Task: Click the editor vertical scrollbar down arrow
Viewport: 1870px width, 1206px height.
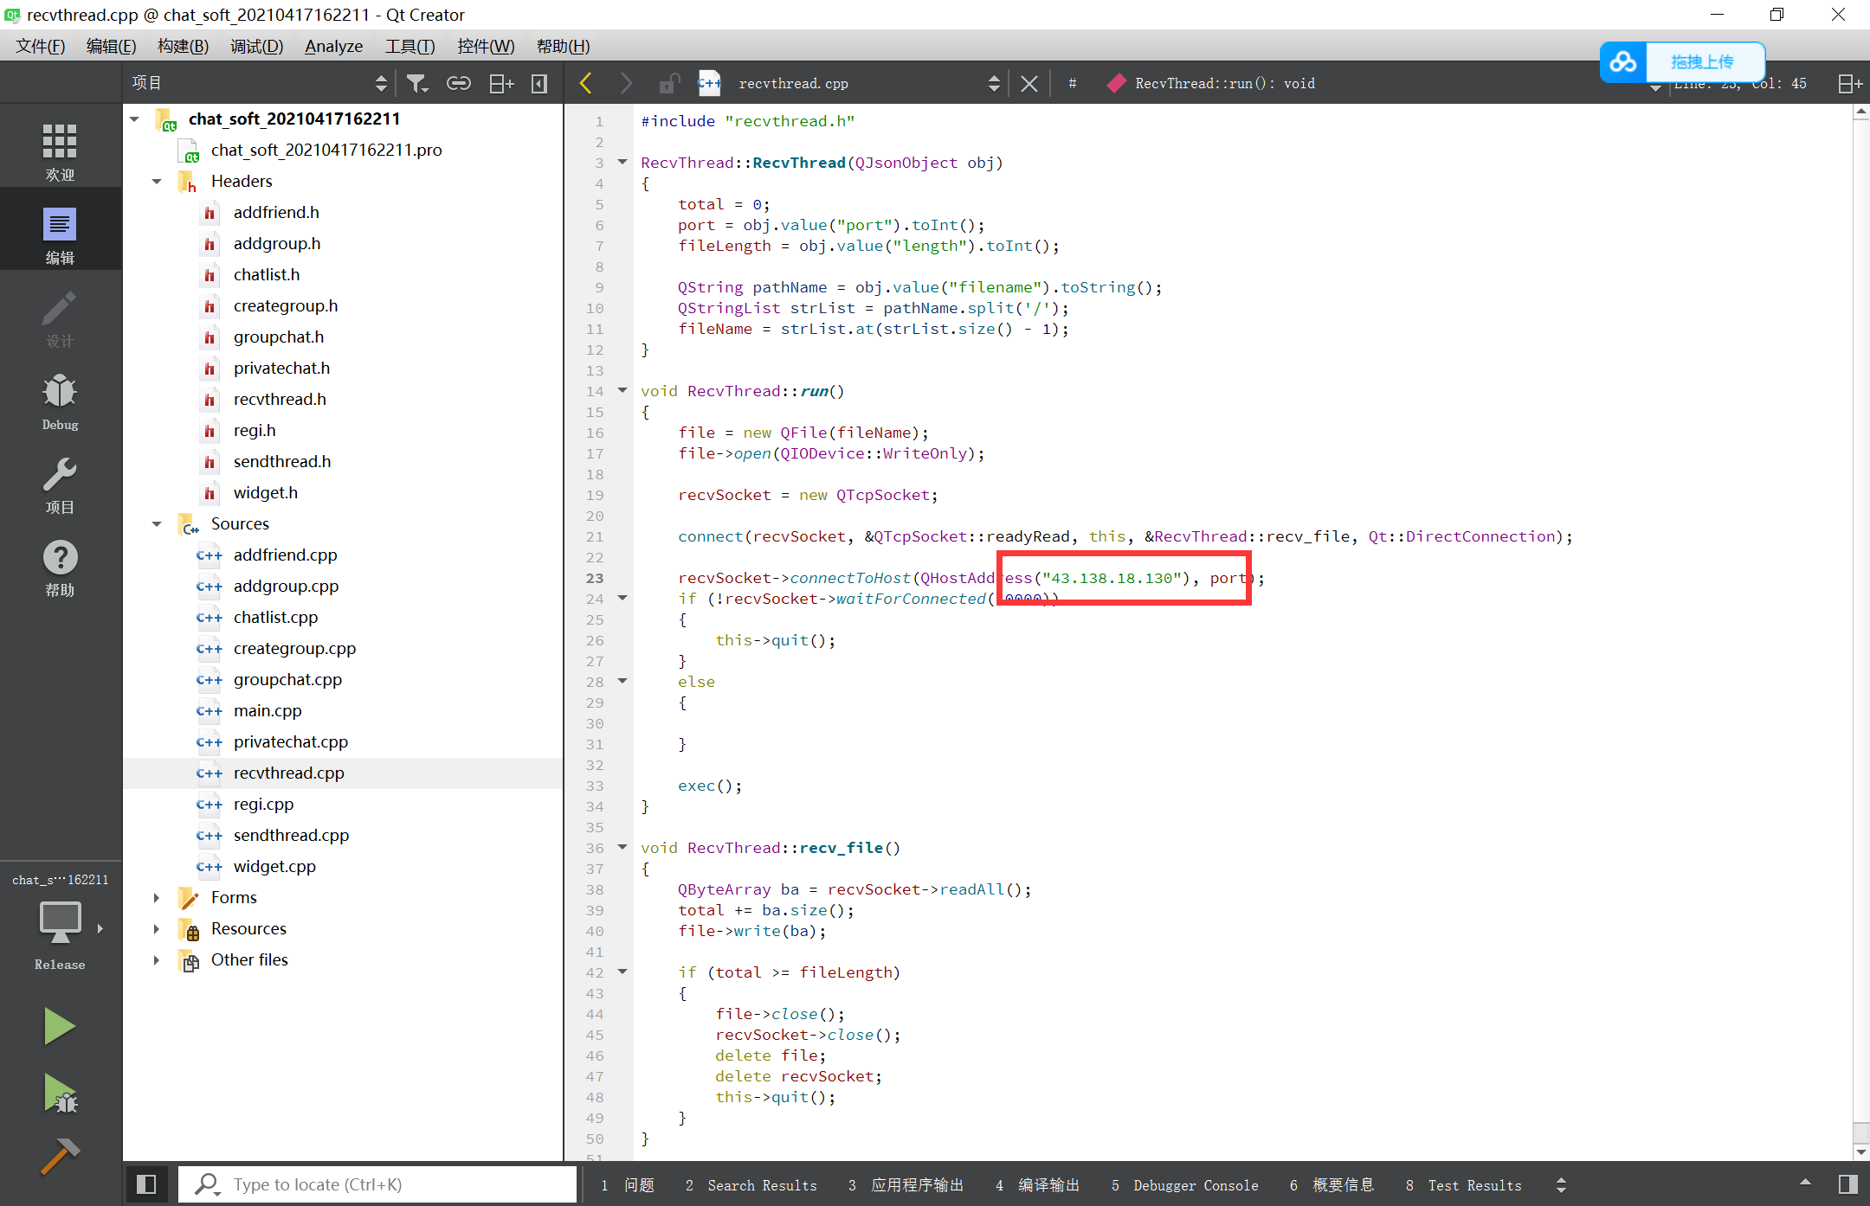Action: point(1860,1151)
